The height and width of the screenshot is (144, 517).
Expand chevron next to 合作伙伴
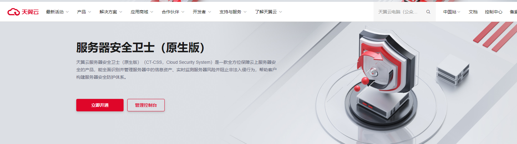(183, 12)
